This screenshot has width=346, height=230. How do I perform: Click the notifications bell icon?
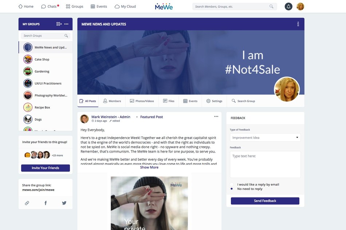coord(288,7)
